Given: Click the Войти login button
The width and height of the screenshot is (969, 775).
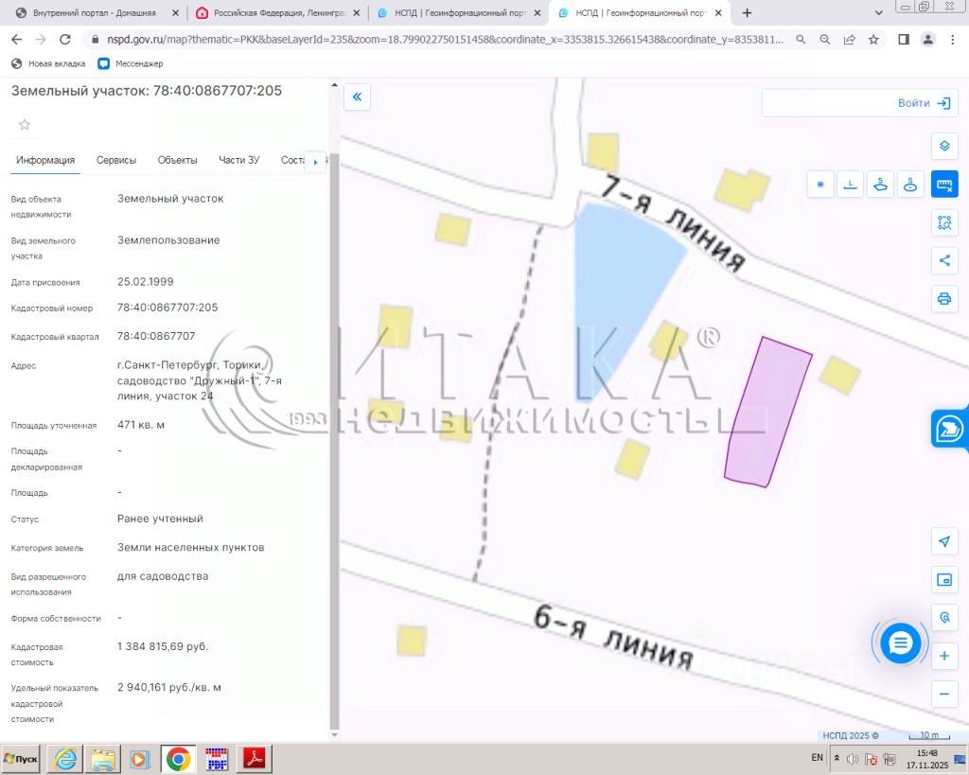Looking at the screenshot, I should click(x=924, y=103).
